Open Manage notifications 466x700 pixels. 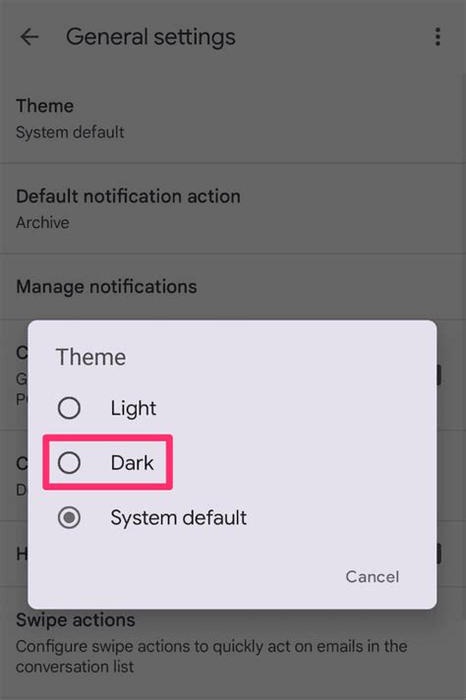pos(233,287)
